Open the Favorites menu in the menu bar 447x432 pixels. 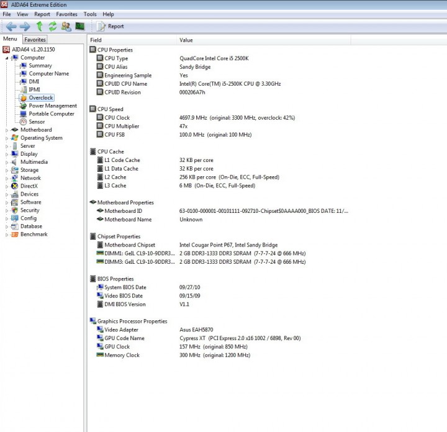click(66, 14)
